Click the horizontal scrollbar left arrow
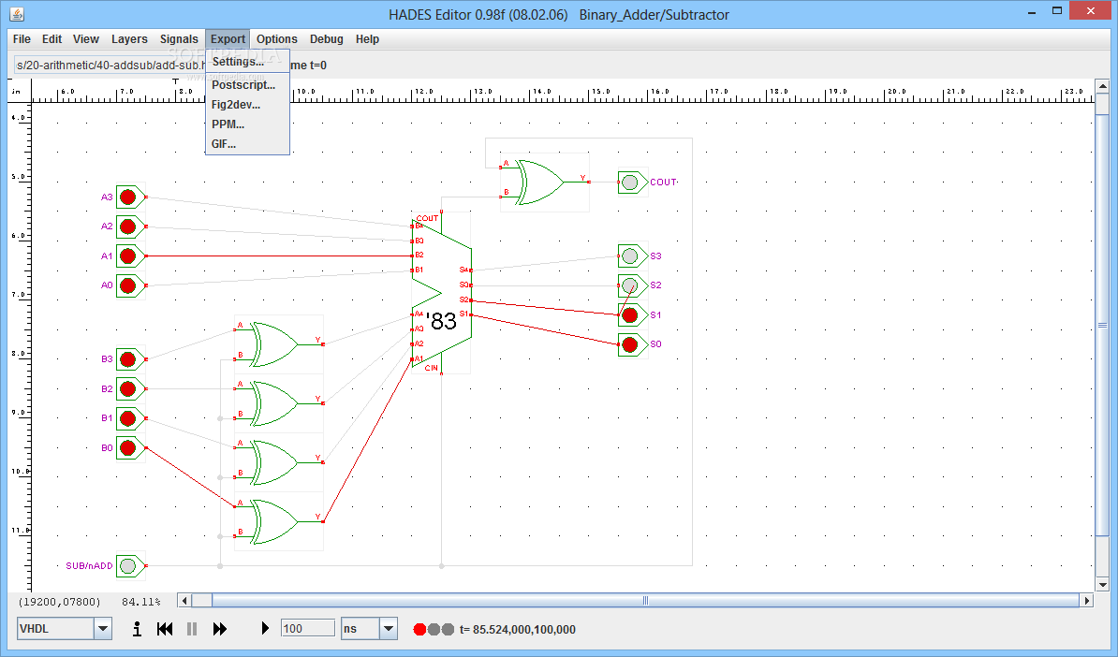 pyautogui.click(x=184, y=601)
